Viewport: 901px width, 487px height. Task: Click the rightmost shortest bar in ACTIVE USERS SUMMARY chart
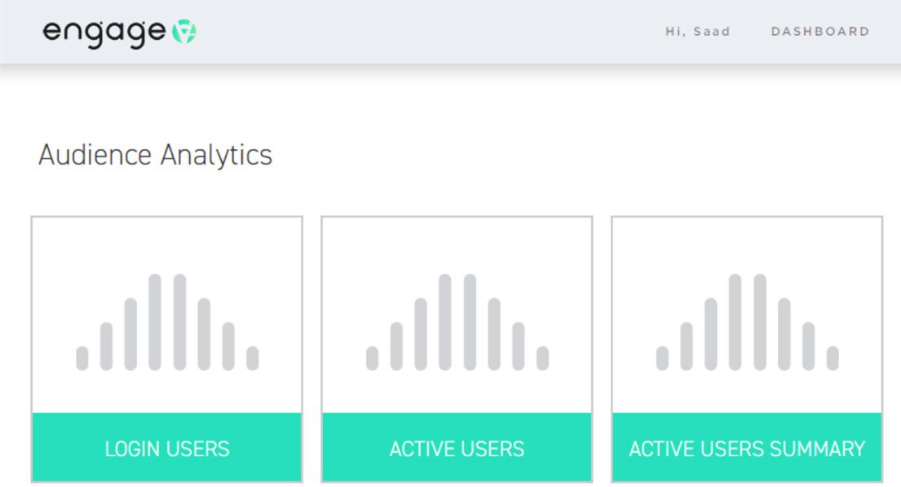pos(833,358)
